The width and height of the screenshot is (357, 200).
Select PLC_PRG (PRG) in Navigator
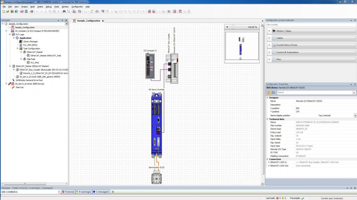point(30,45)
